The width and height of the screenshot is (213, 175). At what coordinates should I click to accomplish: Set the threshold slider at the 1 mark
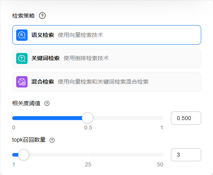(162, 118)
